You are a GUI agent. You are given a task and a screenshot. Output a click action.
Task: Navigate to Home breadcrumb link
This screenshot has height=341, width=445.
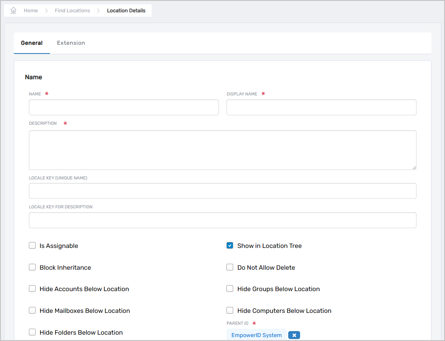(31, 11)
